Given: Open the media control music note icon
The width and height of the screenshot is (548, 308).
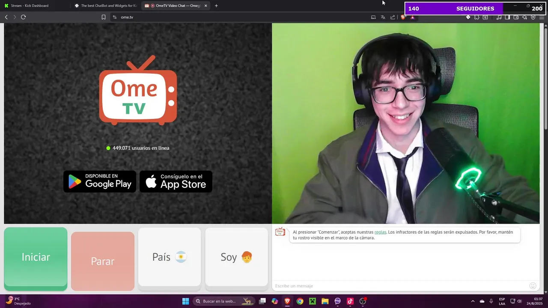Looking at the screenshot, I should (x=499, y=17).
